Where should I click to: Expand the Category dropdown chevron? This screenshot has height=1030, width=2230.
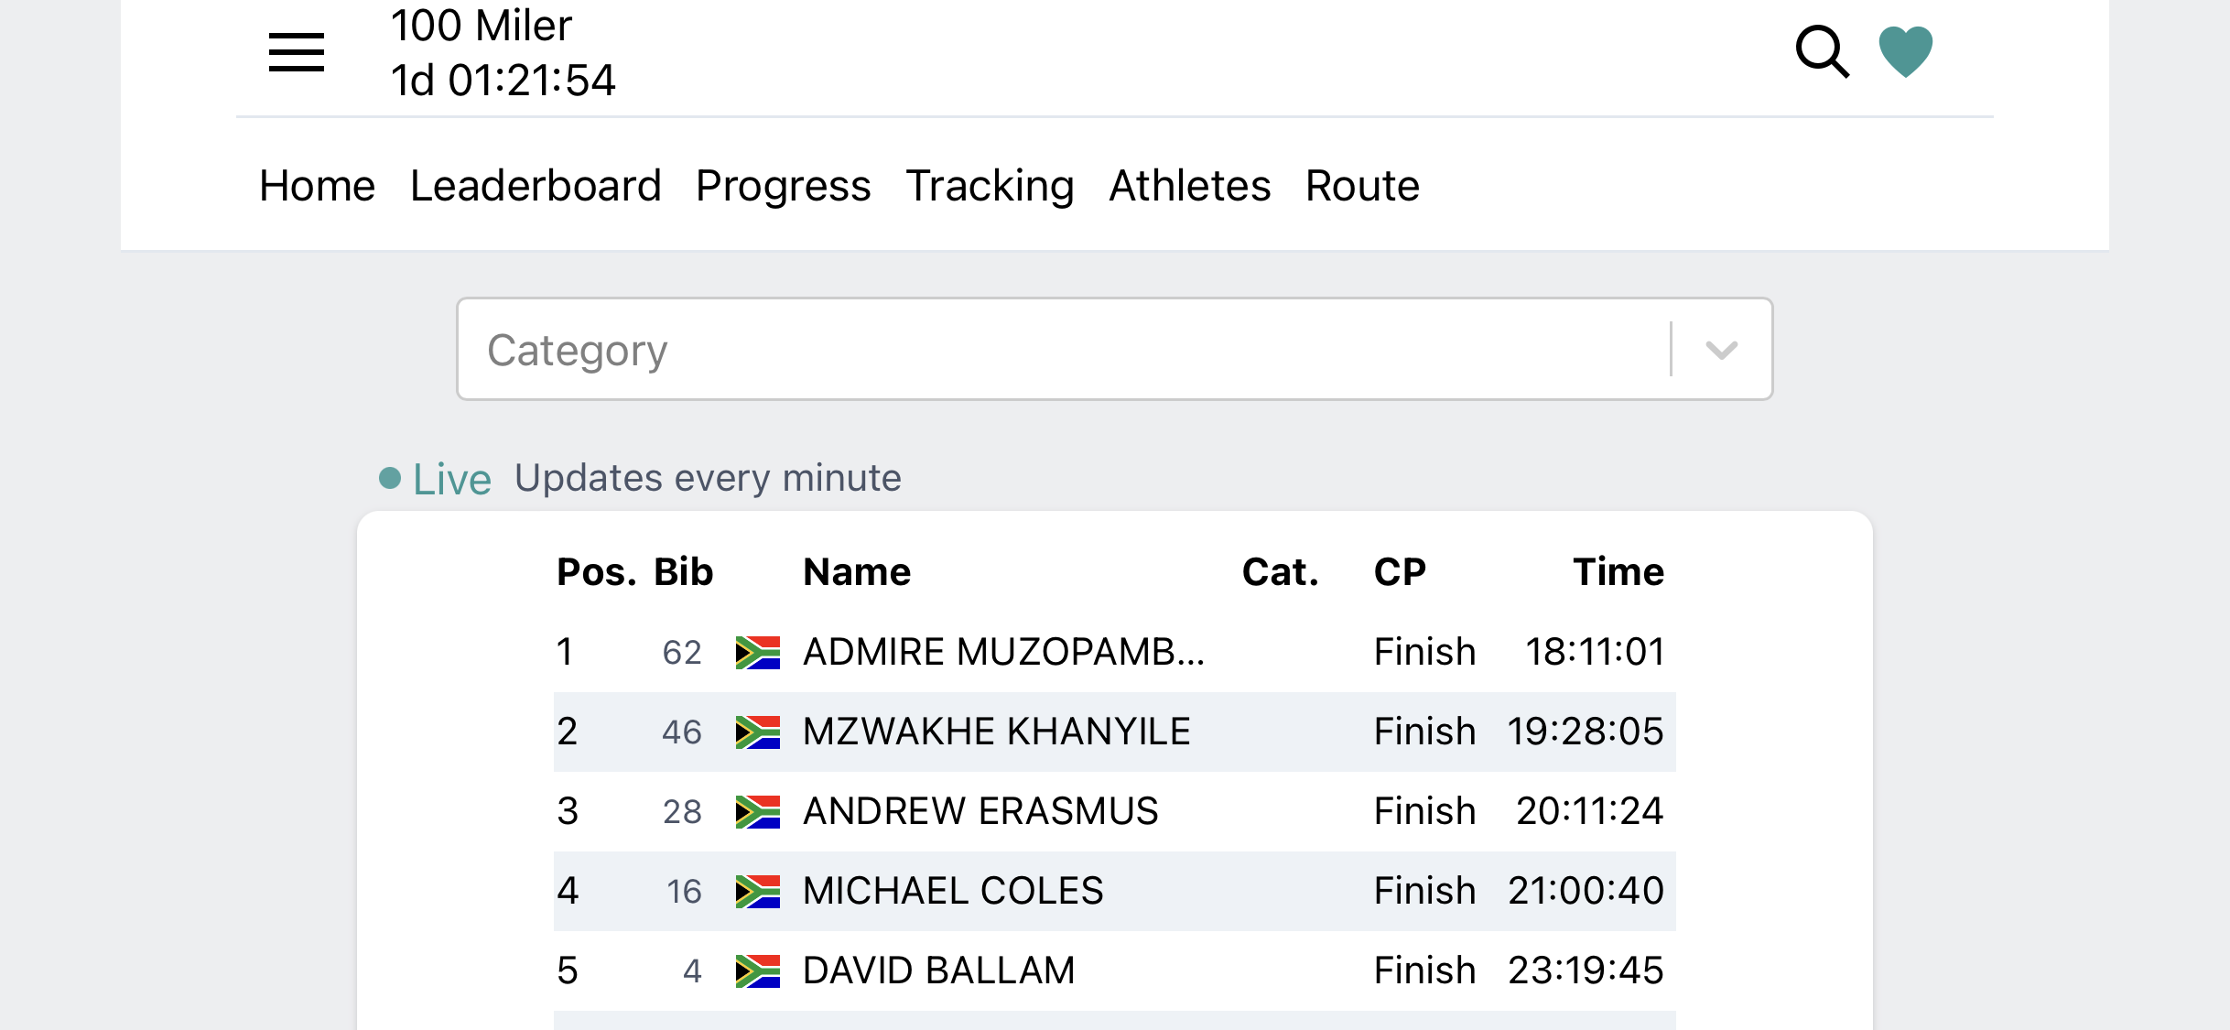tap(1722, 350)
